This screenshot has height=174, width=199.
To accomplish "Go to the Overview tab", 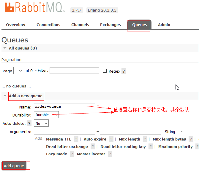I will point(16,25).
